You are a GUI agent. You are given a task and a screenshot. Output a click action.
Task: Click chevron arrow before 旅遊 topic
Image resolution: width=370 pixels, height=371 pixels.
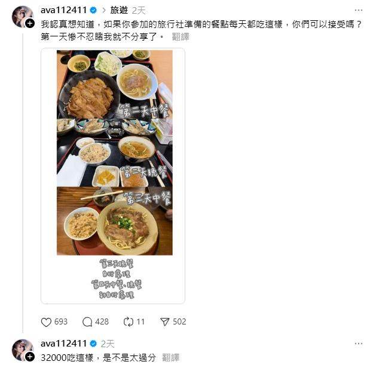click(x=104, y=10)
